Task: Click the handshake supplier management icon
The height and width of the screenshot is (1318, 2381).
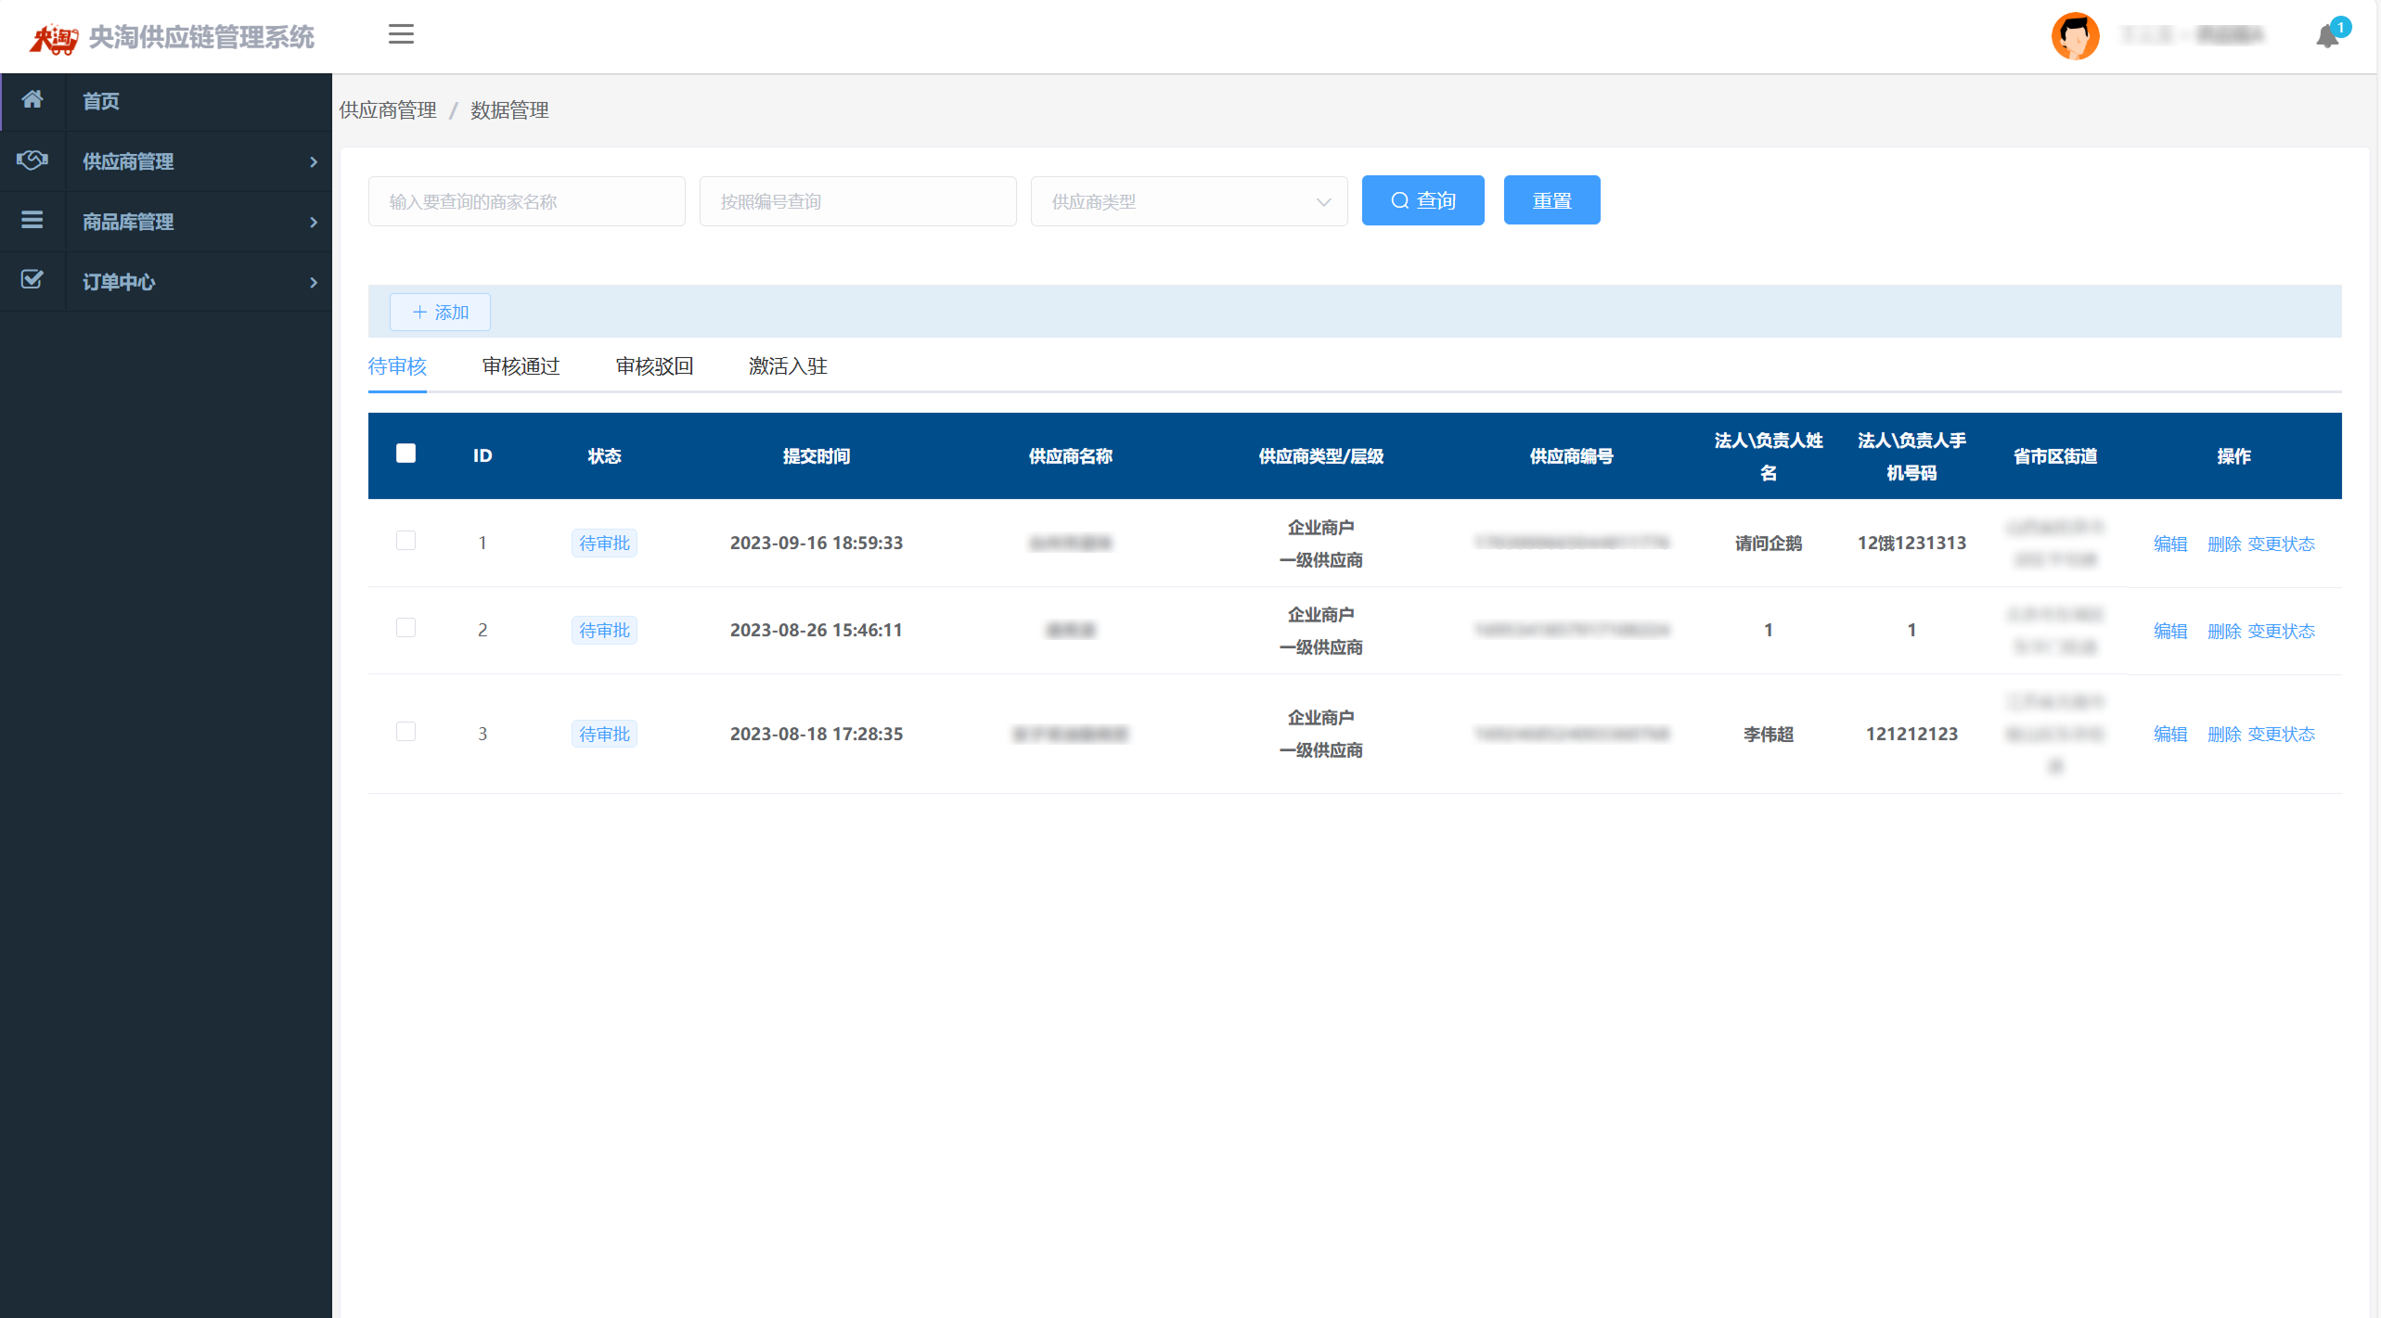Action: click(32, 160)
